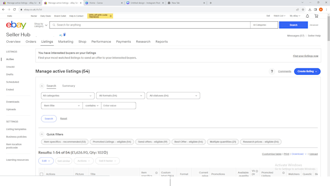Click the browser share icon
The height and width of the screenshot is (186, 330).
tap(297, 10)
